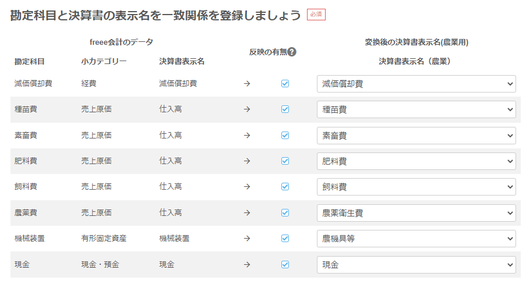
Task: Click arrow icon in 農薬費 row
Action: (247, 212)
